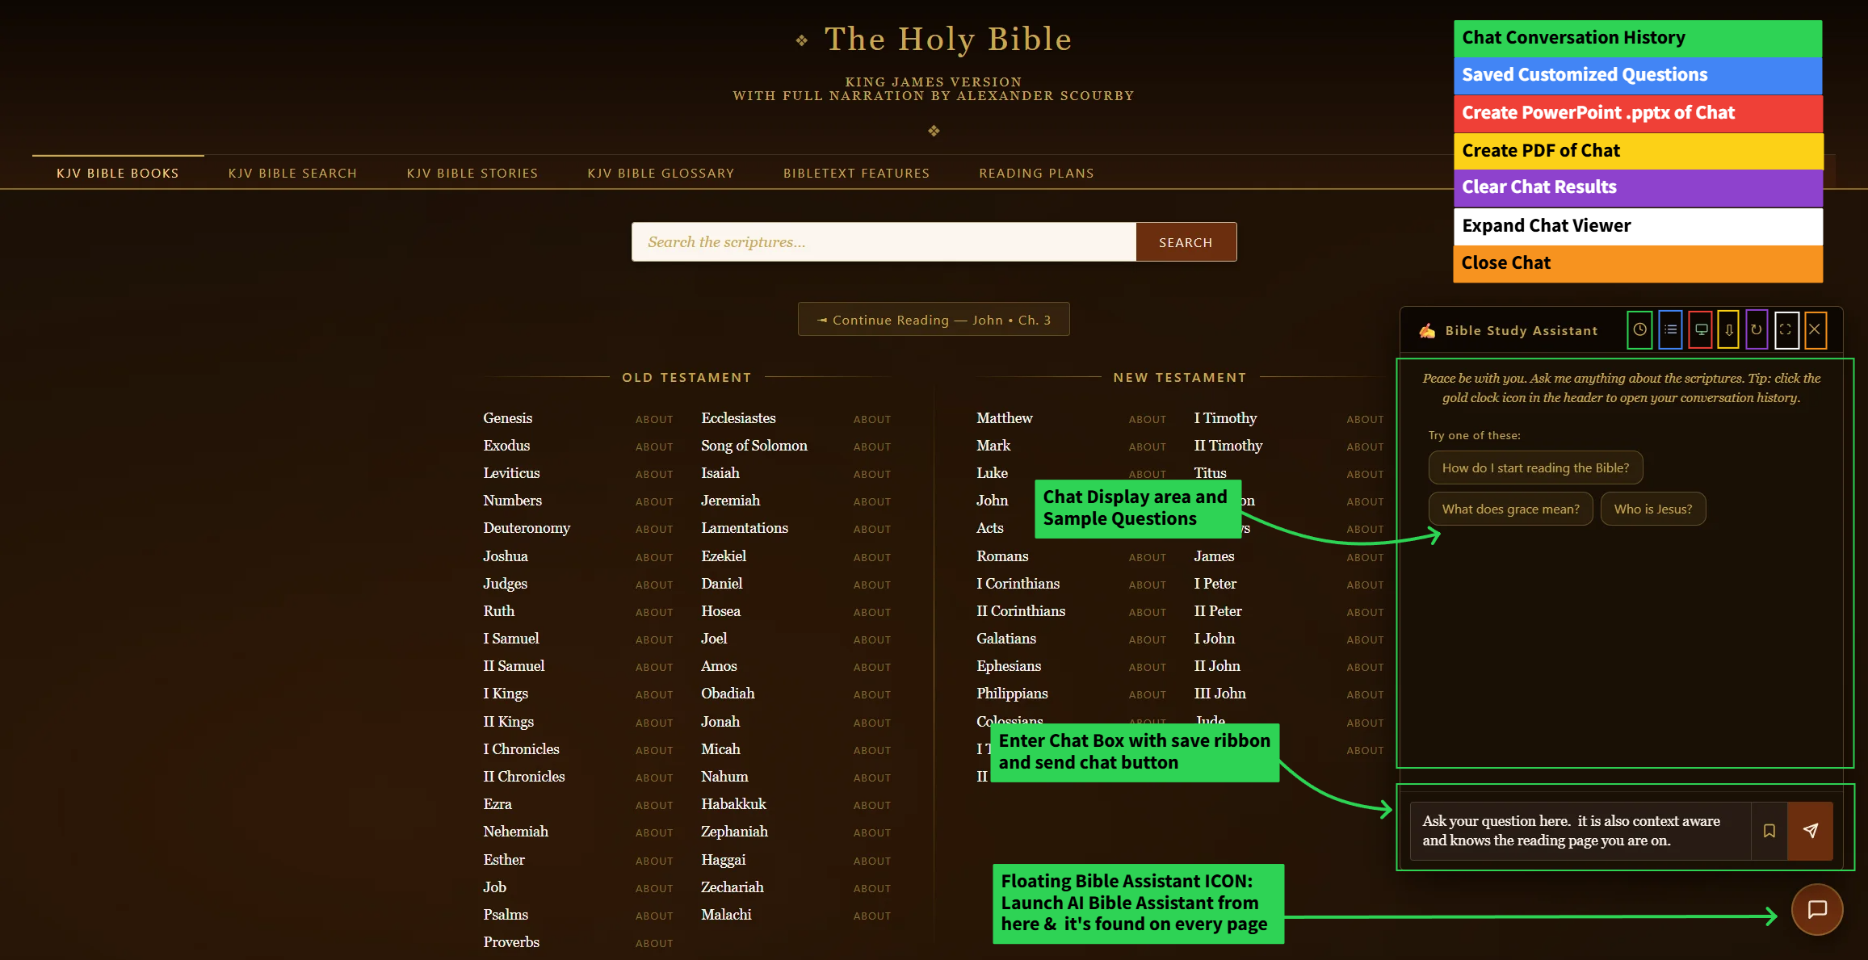Viewport: 1868px width, 960px height.
Task: Open the book of Romans
Action: coord(1002,556)
